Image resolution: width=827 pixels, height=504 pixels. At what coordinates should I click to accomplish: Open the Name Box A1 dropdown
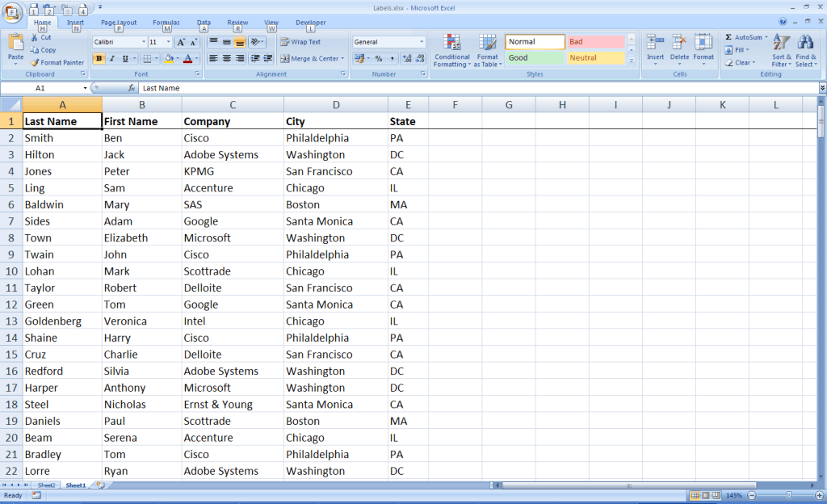coord(85,88)
